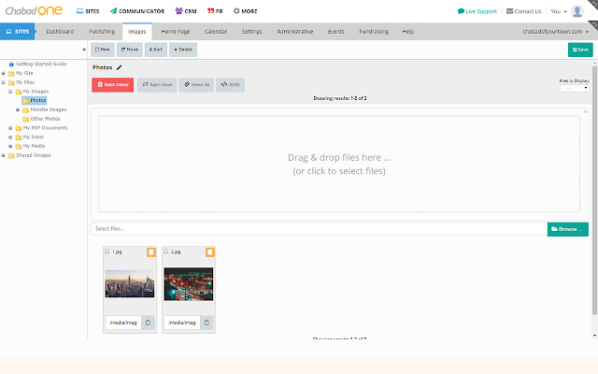Image resolution: width=598 pixels, height=374 pixels.
Task: Click the Sort toolbar button
Action: point(156,50)
